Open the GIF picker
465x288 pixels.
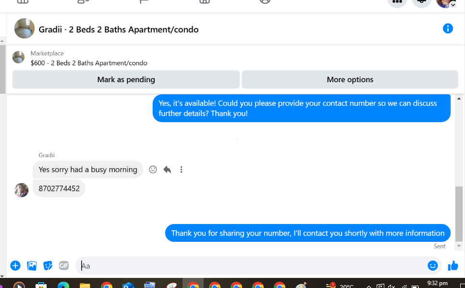[64, 265]
